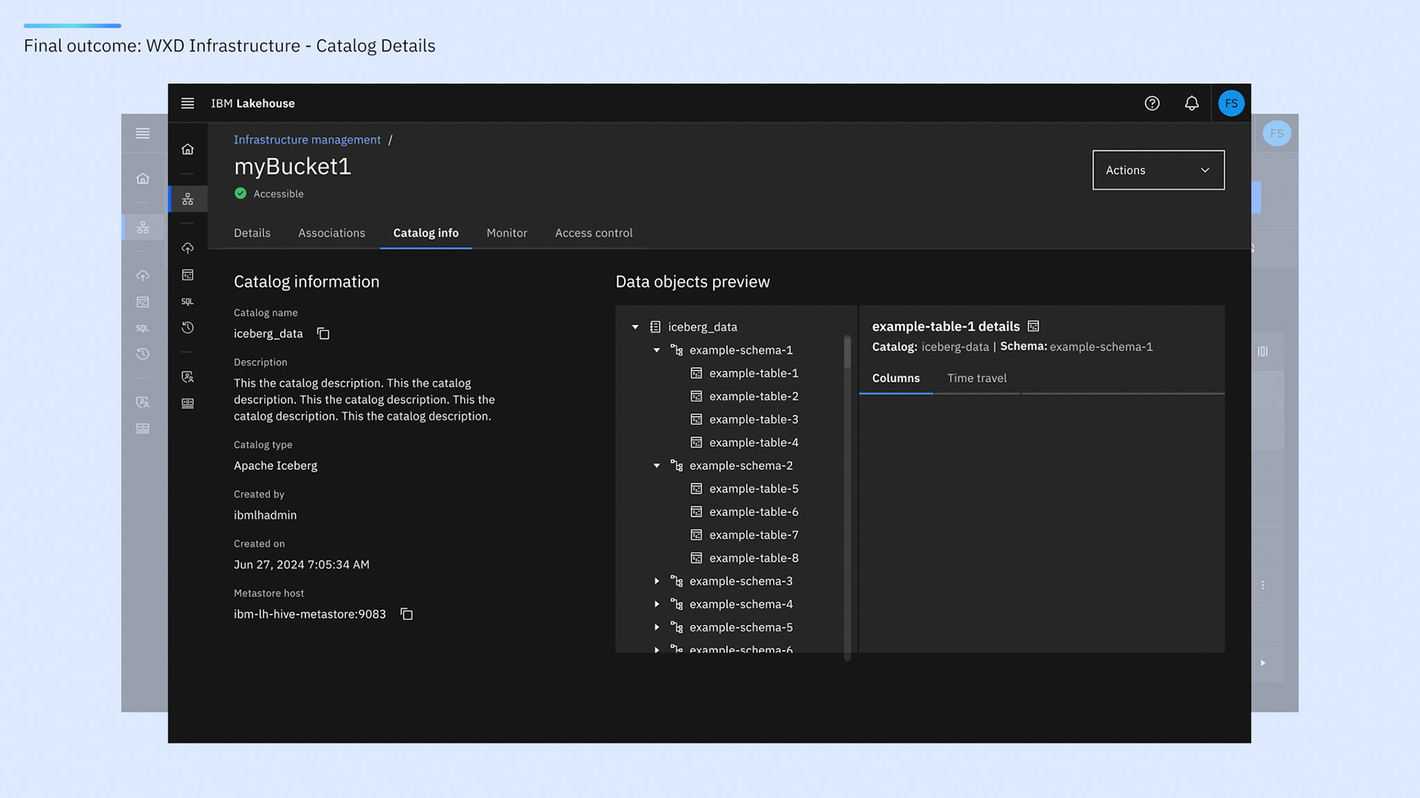Collapse the example-schema-1 node
Screen dimensions: 1420x798
point(656,350)
